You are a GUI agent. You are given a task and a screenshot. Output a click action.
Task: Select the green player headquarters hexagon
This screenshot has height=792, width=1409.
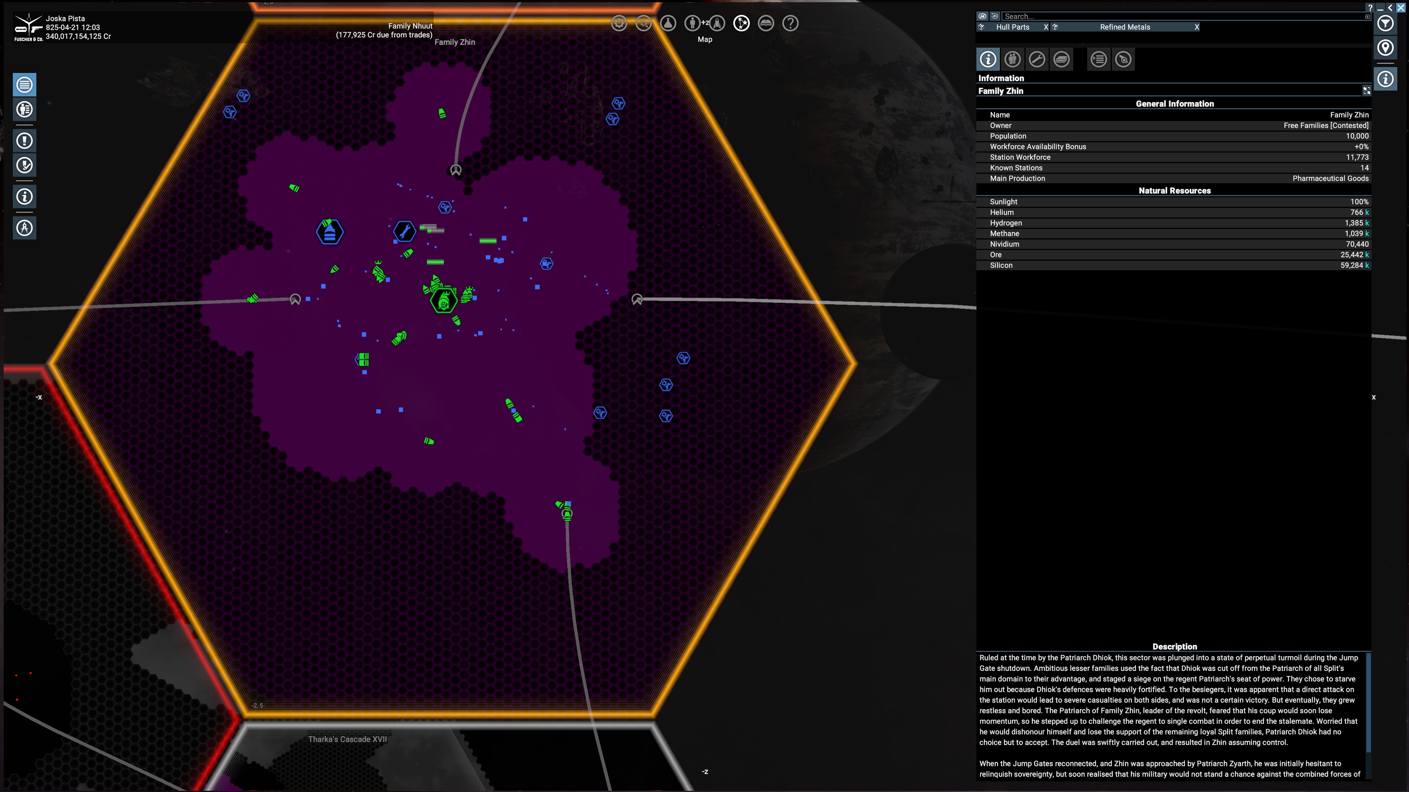pyautogui.click(x=443, y=300)
